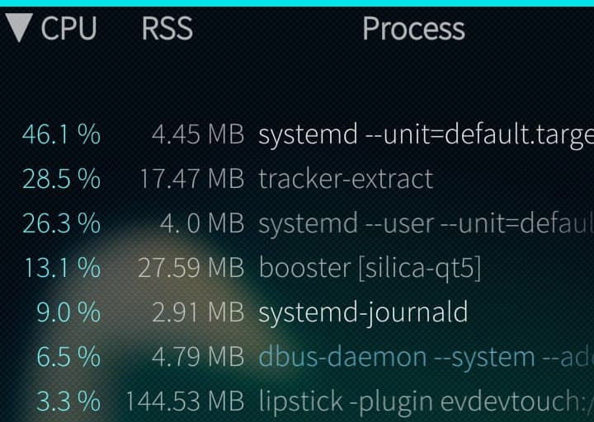Open the booster [silica-qt5] process
The image size is (594, 422).
coord(370,269)
